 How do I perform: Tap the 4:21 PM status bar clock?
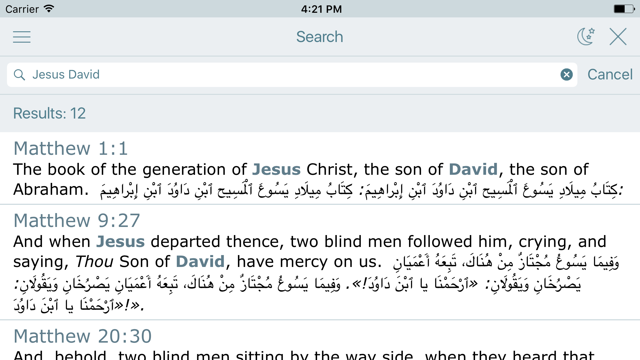[x=321, y=9]
